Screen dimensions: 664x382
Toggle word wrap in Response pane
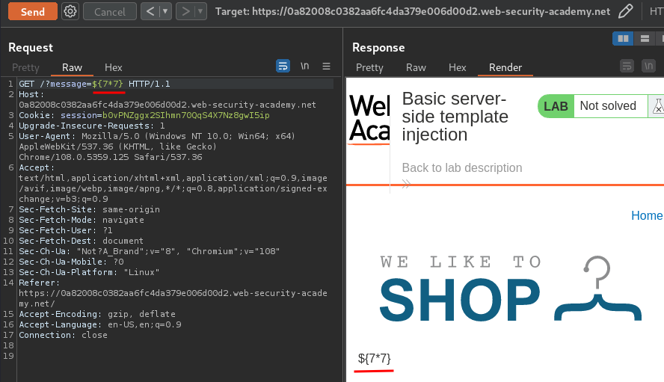tap(627, 66)
